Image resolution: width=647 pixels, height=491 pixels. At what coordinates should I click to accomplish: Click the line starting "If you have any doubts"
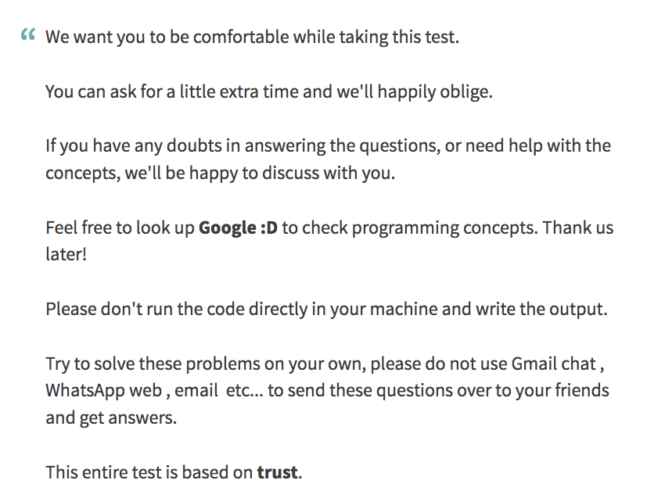pos(328,145)
